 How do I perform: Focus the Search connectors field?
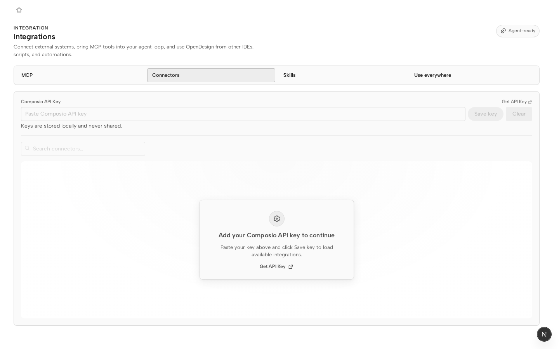83,149
